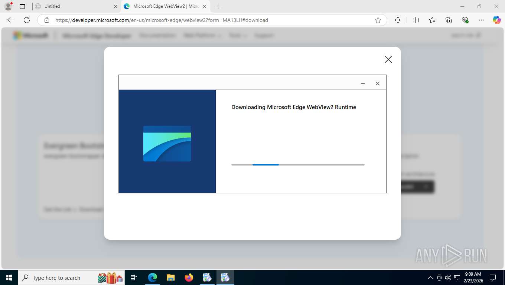Open split screen view
This screenshot has height=285, width=505.
pos(416,20)
